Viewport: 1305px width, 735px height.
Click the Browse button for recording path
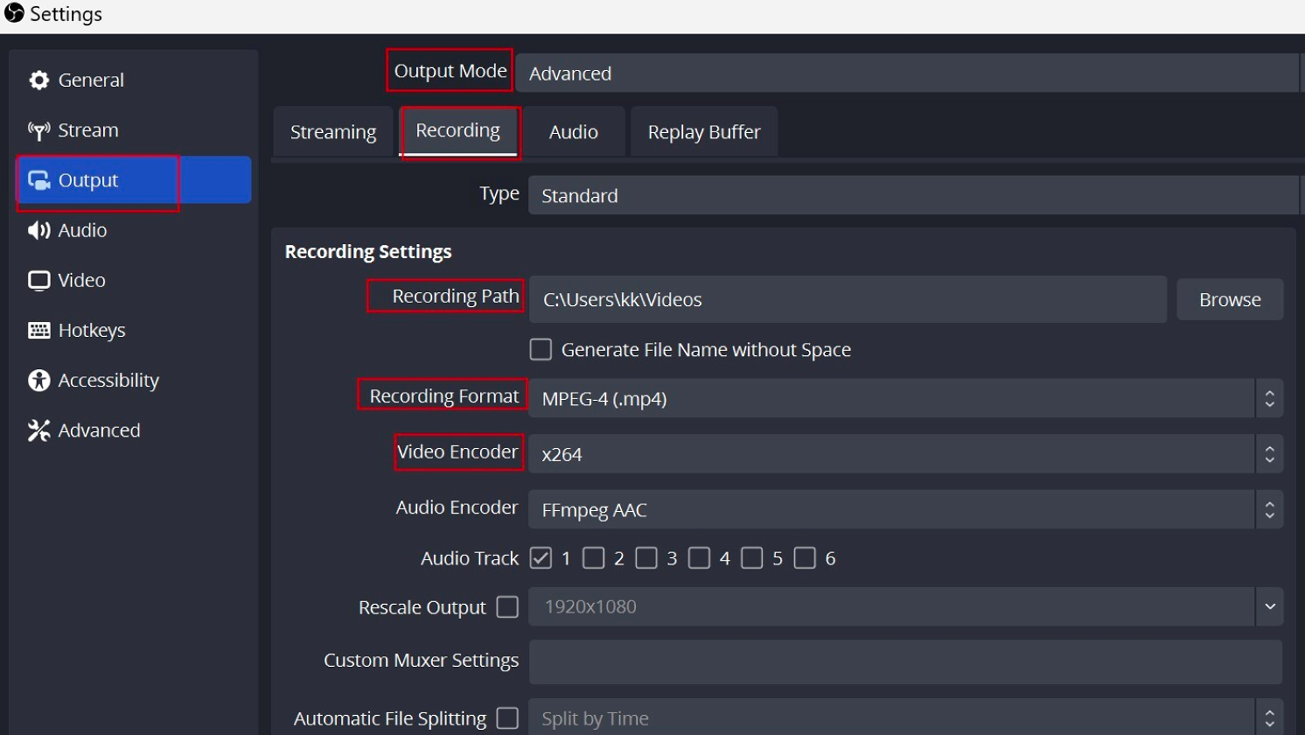pos(1230,299)
